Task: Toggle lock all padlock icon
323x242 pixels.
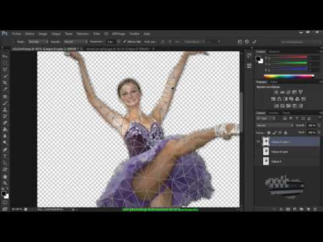Action: pos(285,132)
